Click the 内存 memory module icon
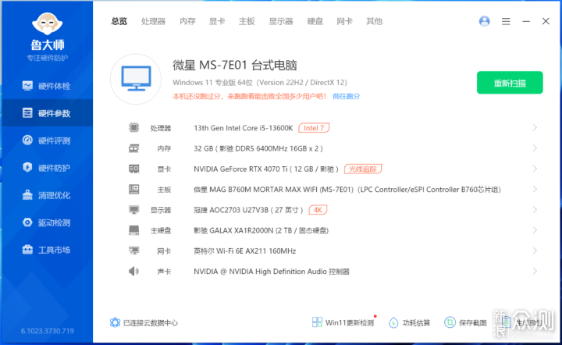Viewport: 562px width, 345px height. coord(133,148)
